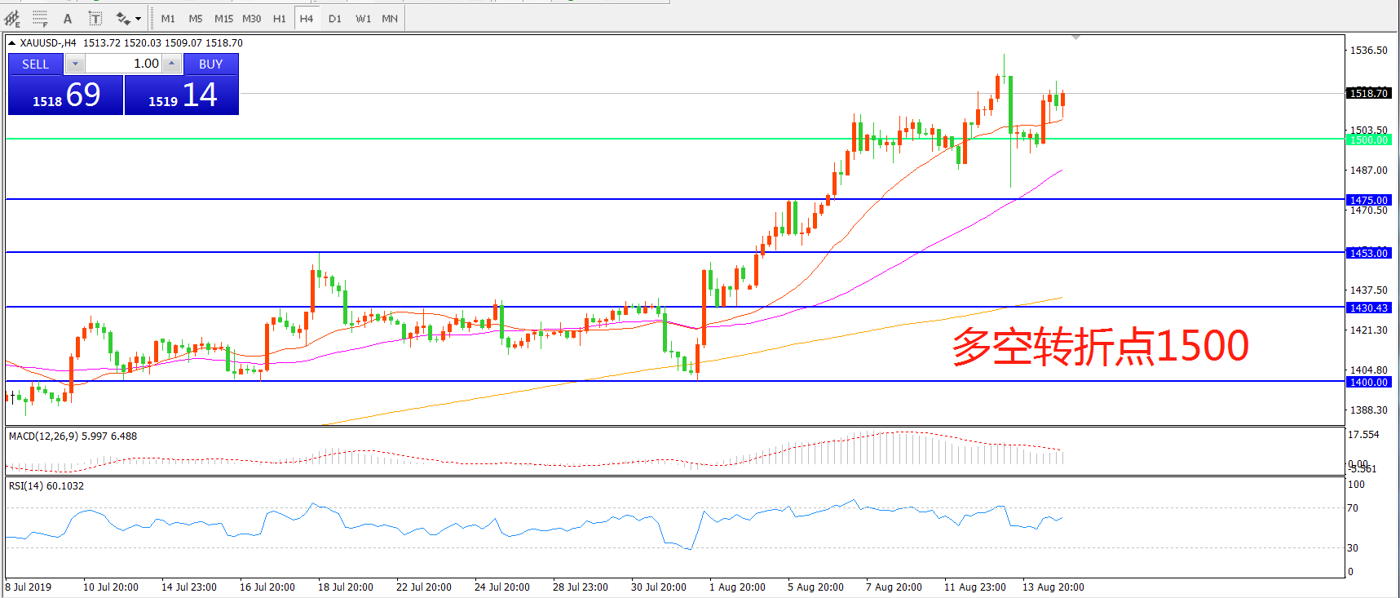Screen dimensions: 1400x598
Task: Click the green 1500.00 price level label
Action: (1368, 140)
